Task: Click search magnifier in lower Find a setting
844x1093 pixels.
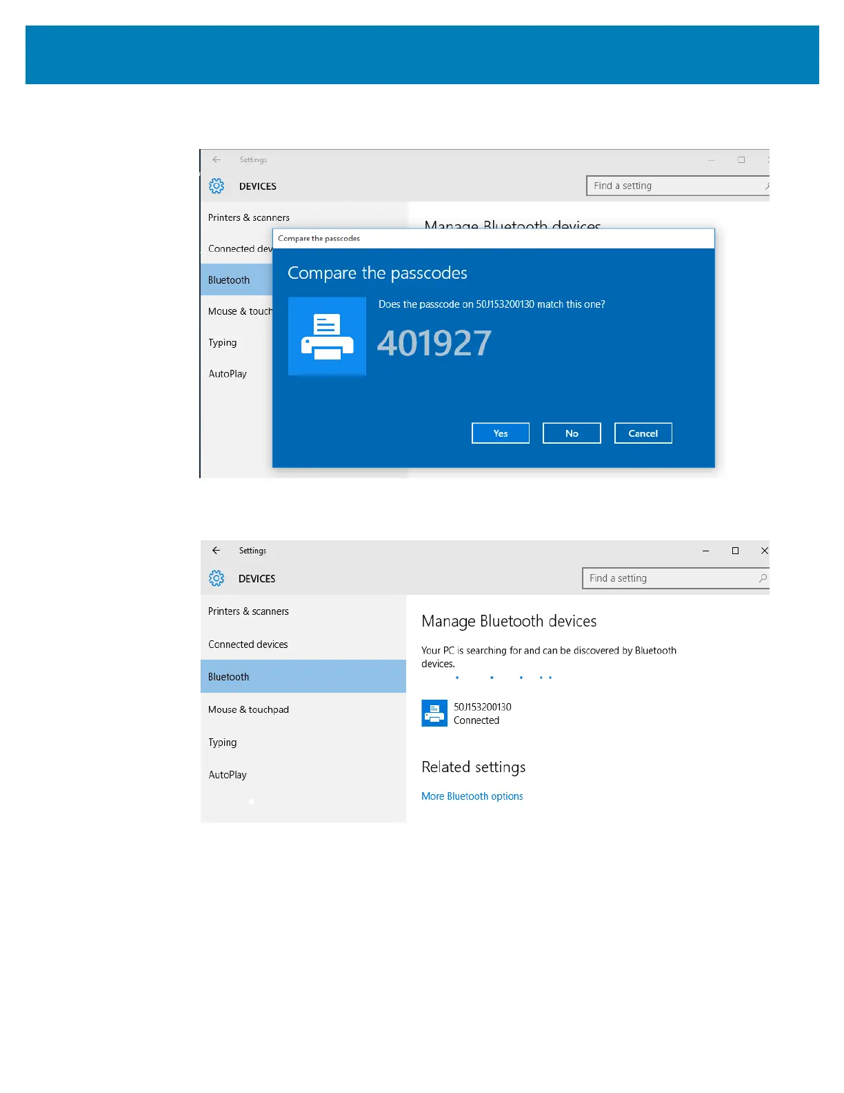Action: pyautogui.click(x=763, y=578)
